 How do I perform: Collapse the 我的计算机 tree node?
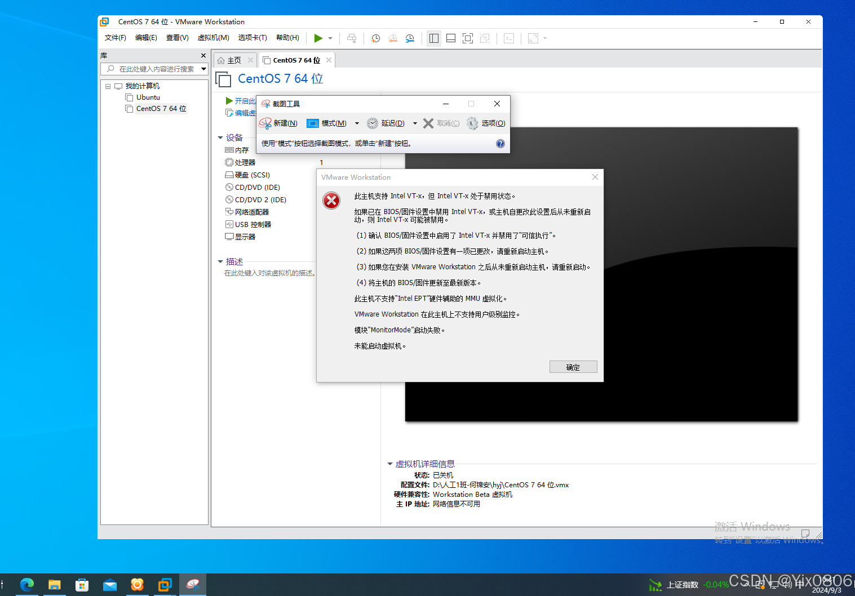click(x=108, y=86)
